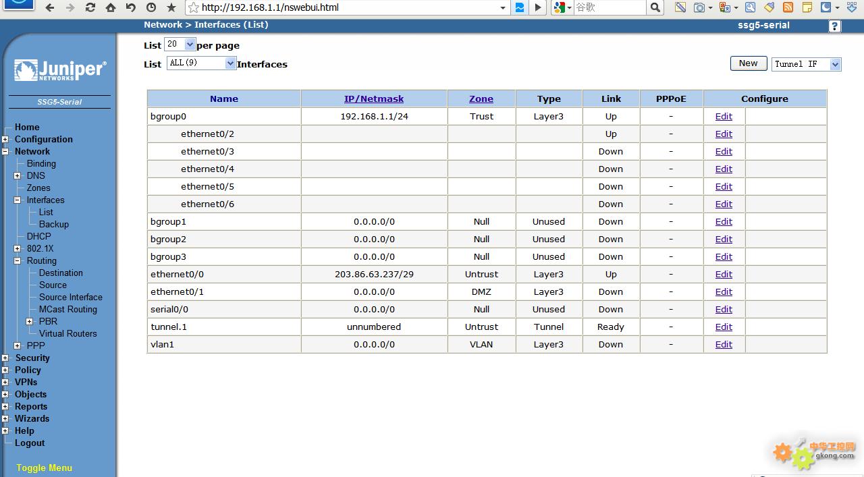Open browsing history clock icon
864x477 pixels.
coord(151,7)
